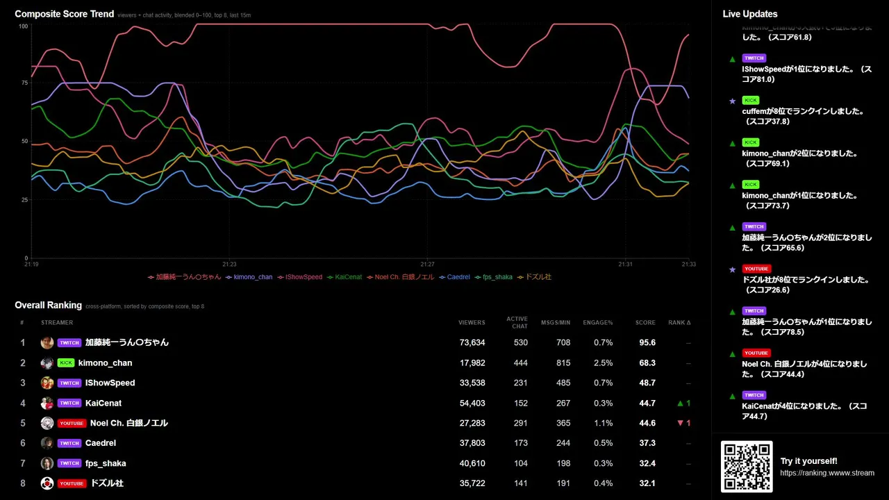This screenshot has height=500, width=889.
Task: Open kimono_chan's avatar in the ranking table
Action: pos(47,362)
